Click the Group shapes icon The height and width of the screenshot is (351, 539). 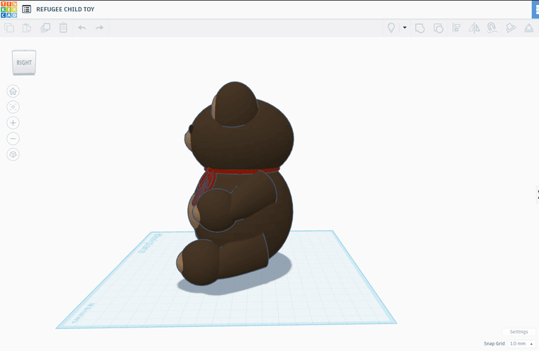pyautogui.click(x=420, y=28)
